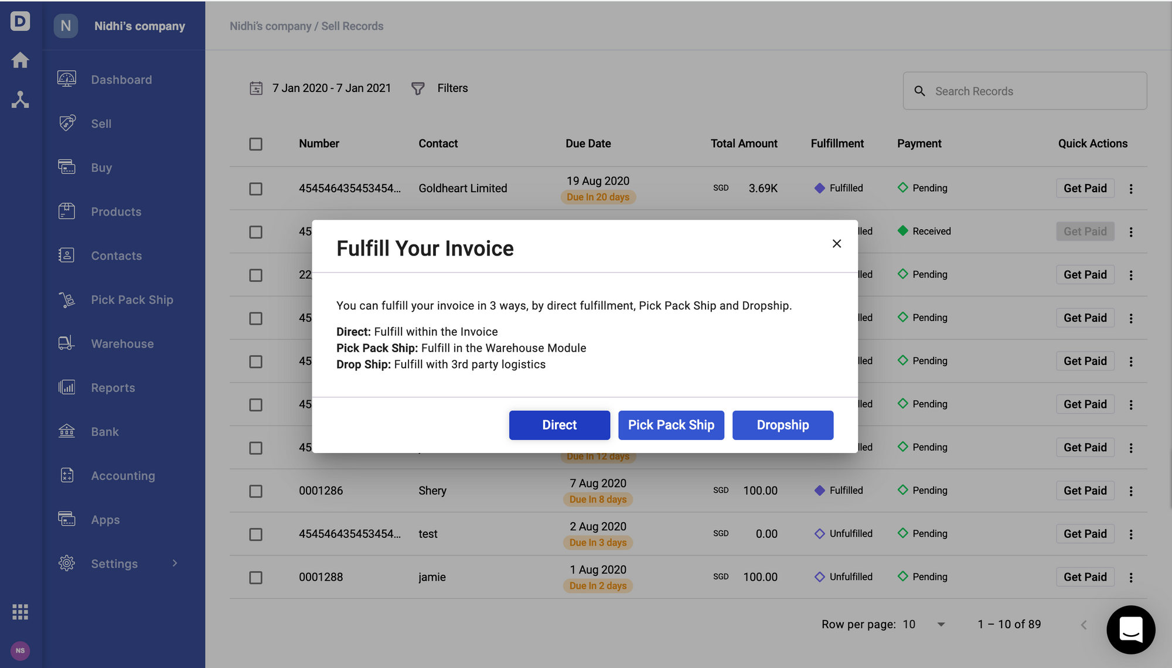Click the Bank sidebar icon
Viewport: 1172px width, 668px height.
tap(67, 431)
